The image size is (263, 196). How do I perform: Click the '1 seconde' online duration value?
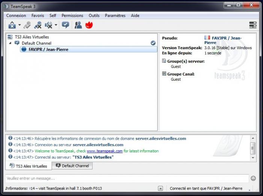(213, 53)
